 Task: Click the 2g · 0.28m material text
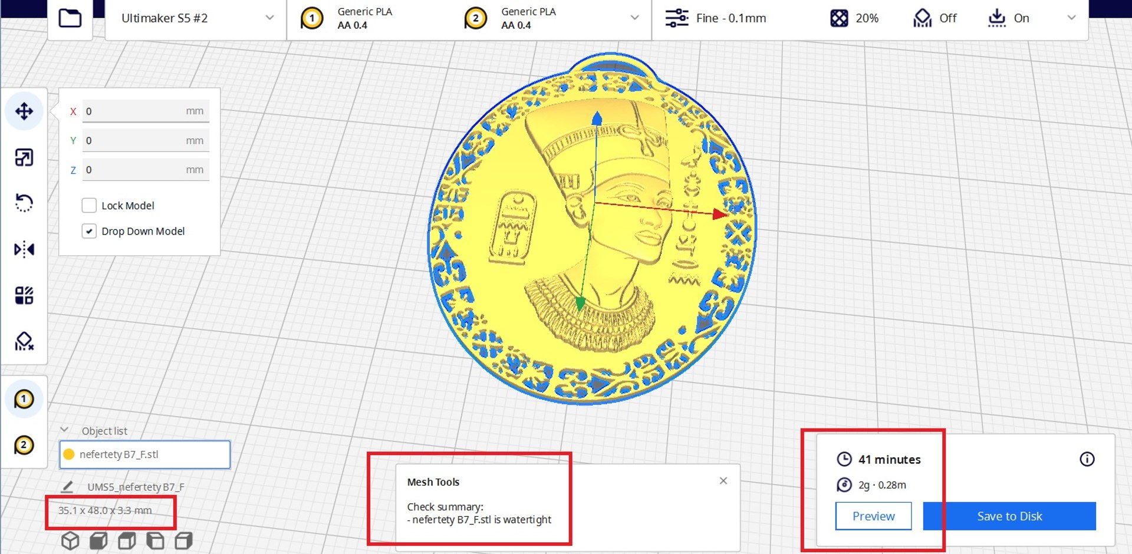tap(882, 485)
